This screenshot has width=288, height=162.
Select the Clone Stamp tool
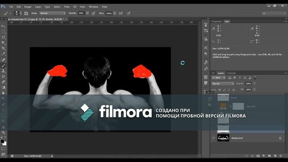pyautogui.click(x=3, y=71)
